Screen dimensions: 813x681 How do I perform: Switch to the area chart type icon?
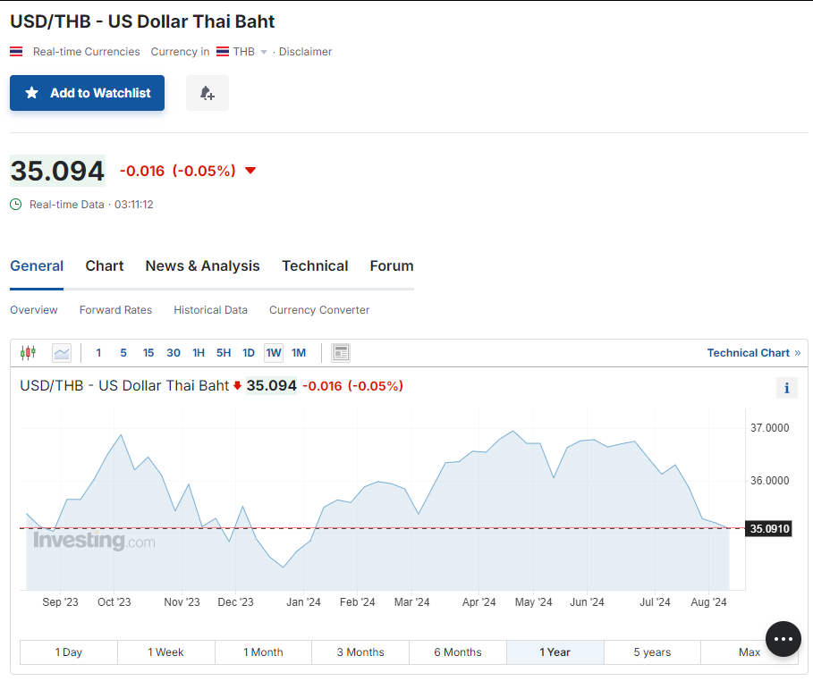pos(62,353)
